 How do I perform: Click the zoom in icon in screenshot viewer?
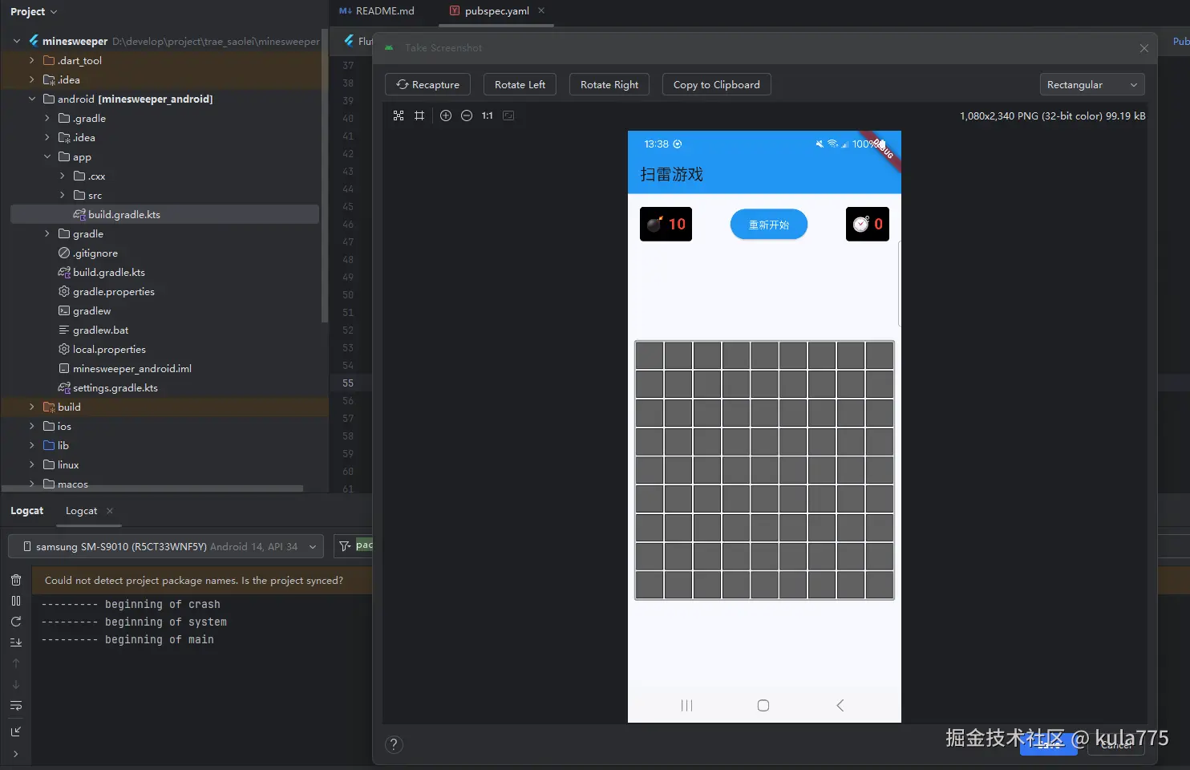tap(446, 115)
